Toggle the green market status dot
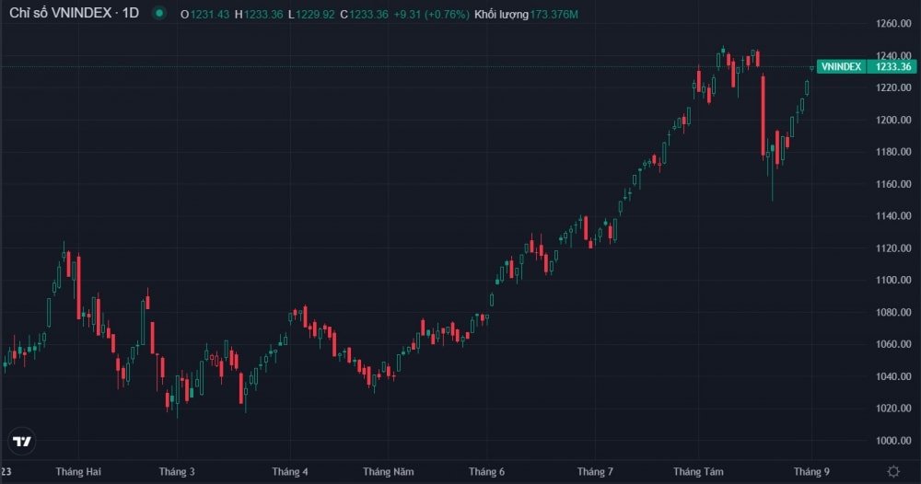921x484 pixels. tap(158, 13)
